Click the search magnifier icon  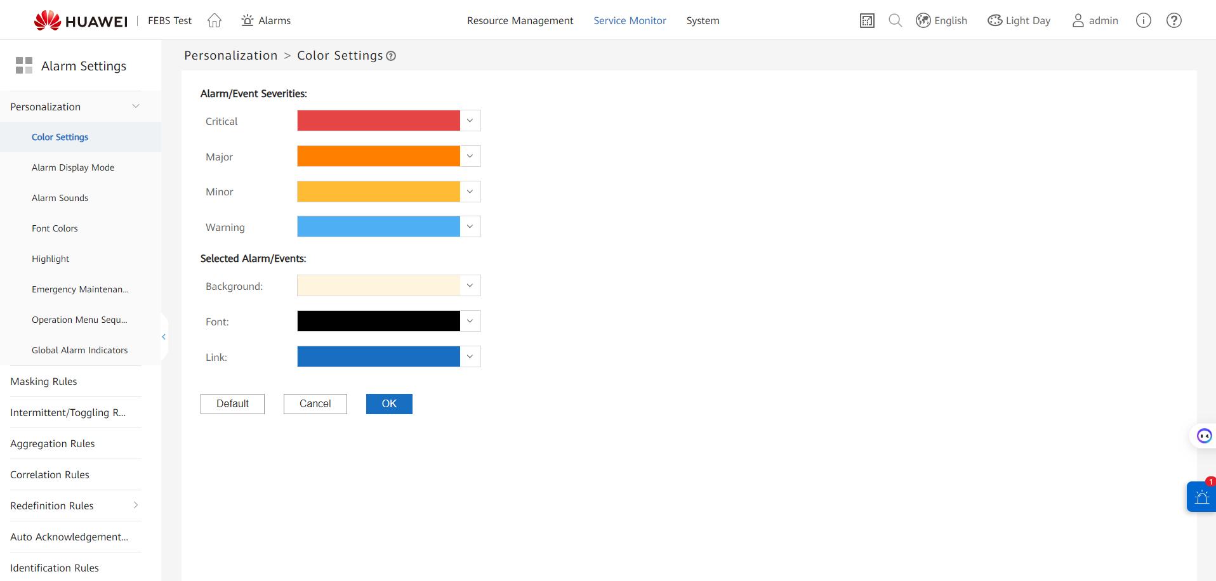click(895, 21)
